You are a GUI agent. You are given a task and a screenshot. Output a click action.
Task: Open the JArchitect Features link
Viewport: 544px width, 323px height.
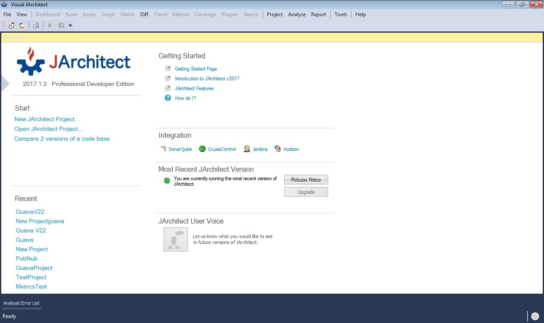click(x=194, y=88)
